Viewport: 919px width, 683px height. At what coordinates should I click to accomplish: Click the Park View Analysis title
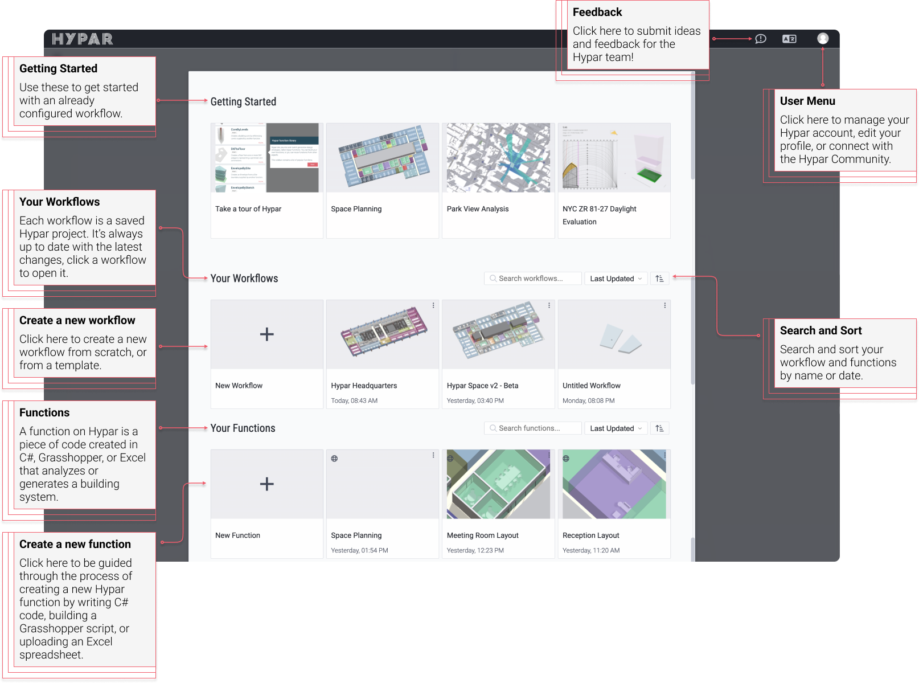click(478, 209)
